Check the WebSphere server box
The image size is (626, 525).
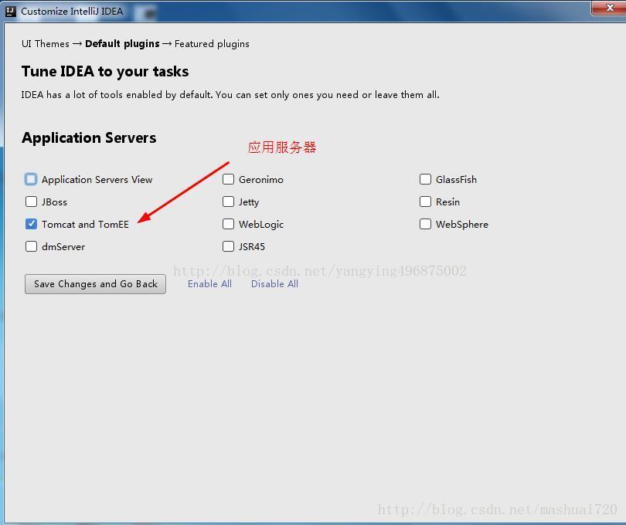pyautogui.click(x=426, y=224)
